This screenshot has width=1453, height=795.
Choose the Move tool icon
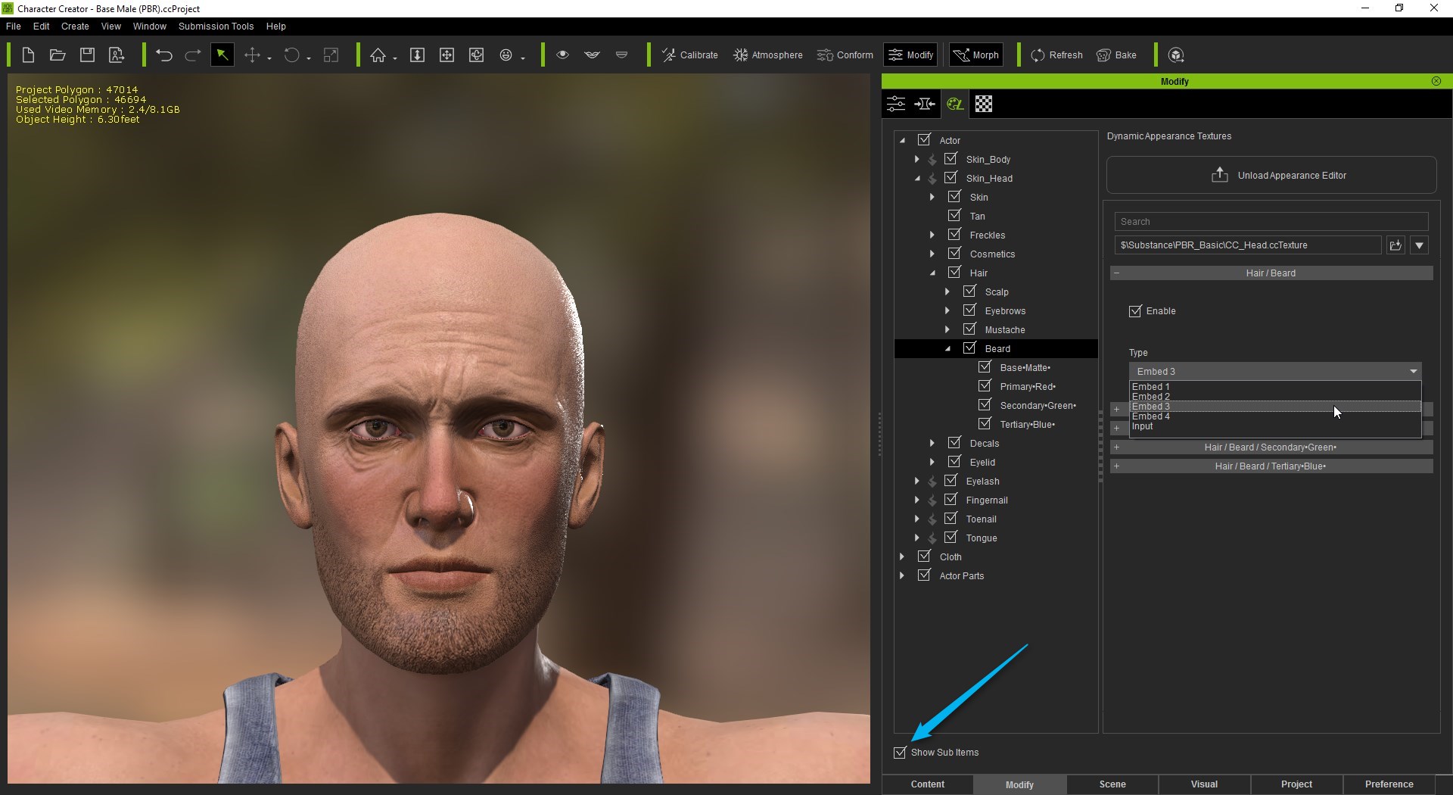(252, 55)
